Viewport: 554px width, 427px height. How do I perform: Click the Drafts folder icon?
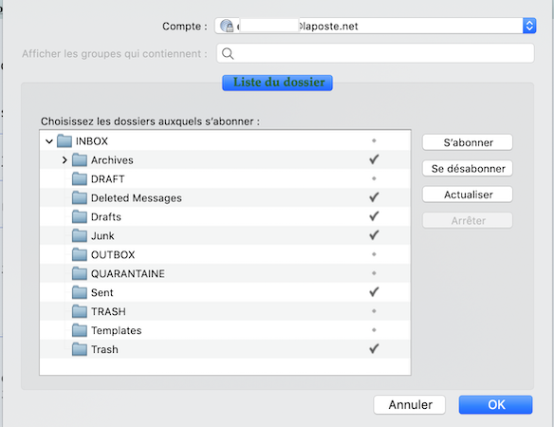[80, 216]
